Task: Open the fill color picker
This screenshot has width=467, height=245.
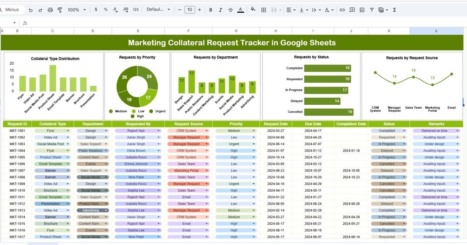Action: [x=253, y=10]
